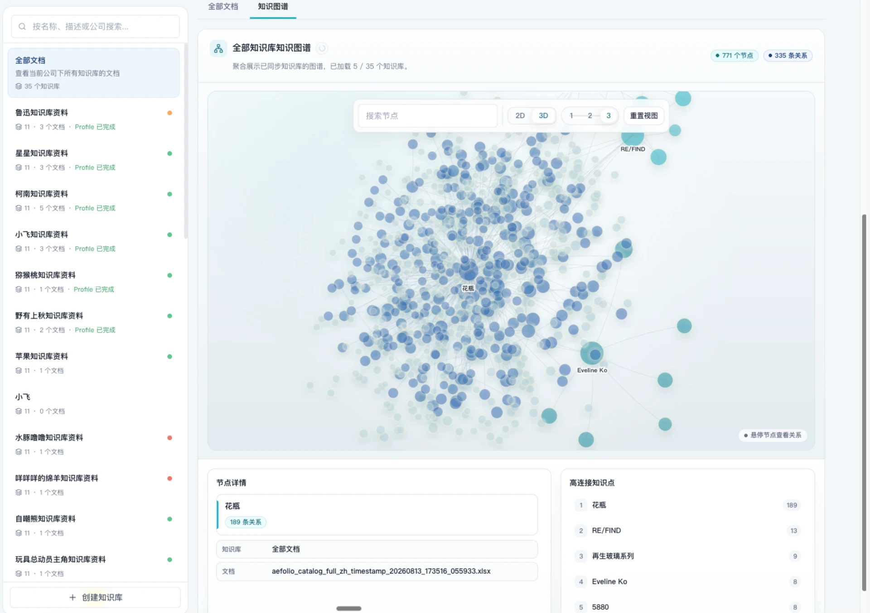Select depth level 3 in the graph toolbar
This screenshot has width=870, height=613.
609,116
